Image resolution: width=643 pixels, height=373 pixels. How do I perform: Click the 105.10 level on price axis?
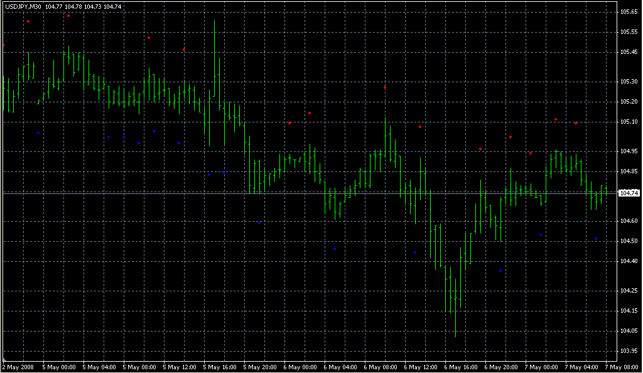[x=629, y=121]
